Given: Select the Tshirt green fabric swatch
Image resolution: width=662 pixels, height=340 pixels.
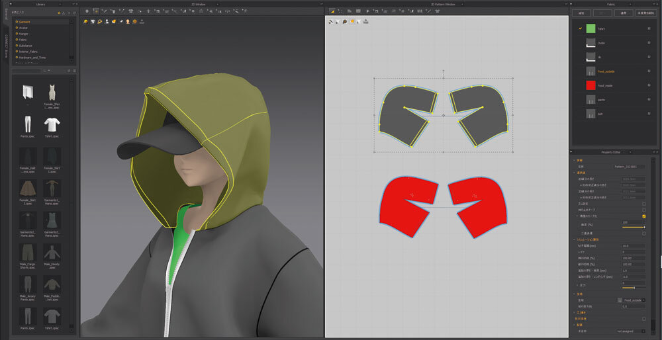Looking at the screenshot, I should tap(592, 28).
